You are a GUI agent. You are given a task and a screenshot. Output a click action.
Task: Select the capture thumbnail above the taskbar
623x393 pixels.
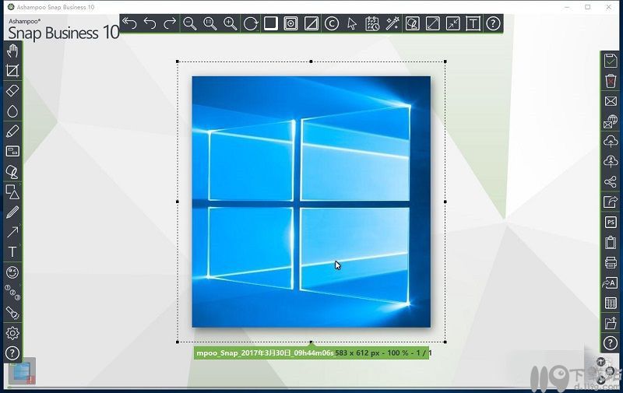(x=22, y=371)
